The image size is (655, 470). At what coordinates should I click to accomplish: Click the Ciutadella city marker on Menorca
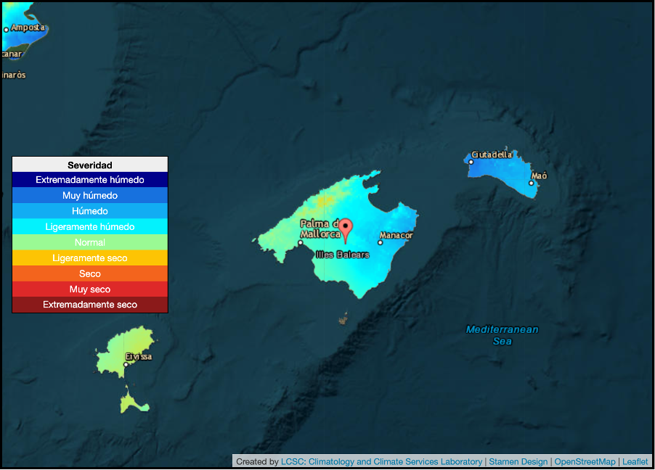pos(471,162)
